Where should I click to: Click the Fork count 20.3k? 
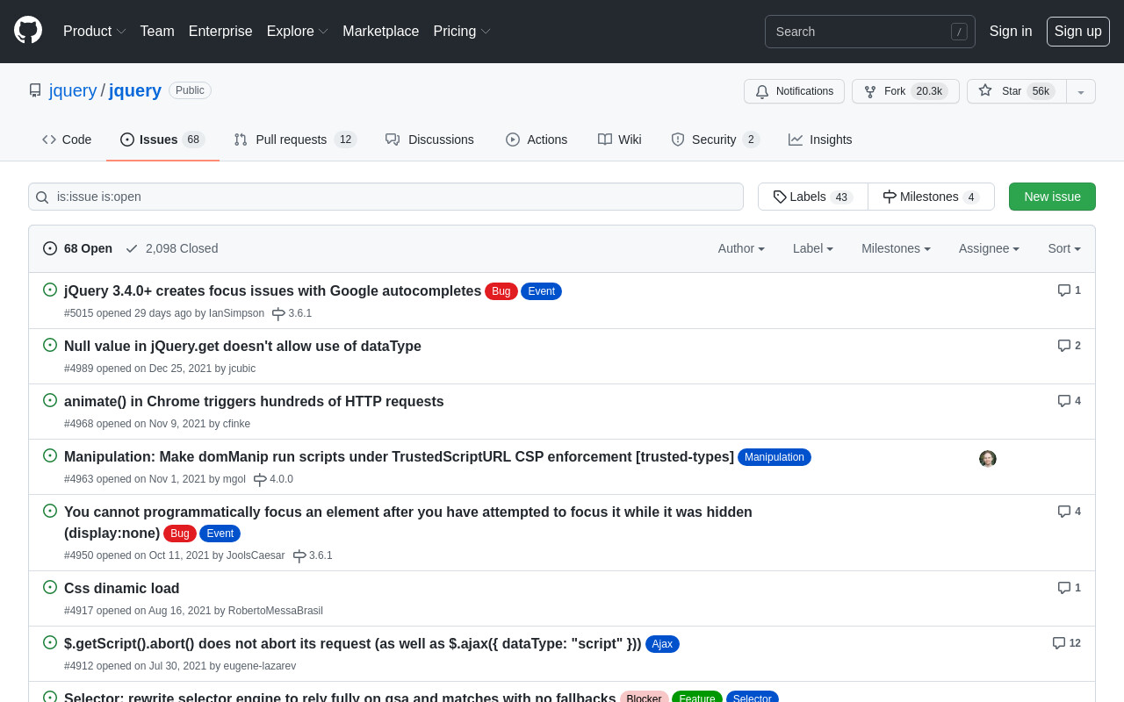(929, 91)
